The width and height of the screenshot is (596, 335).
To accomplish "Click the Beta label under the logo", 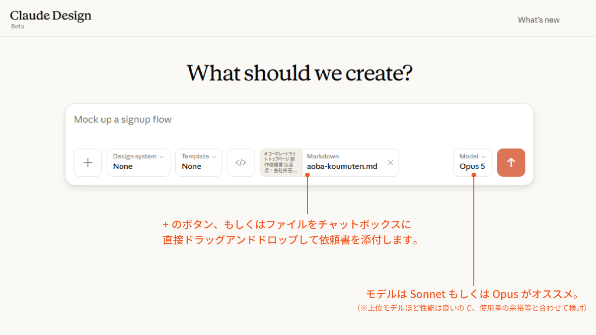I will (x=17, y=26).
